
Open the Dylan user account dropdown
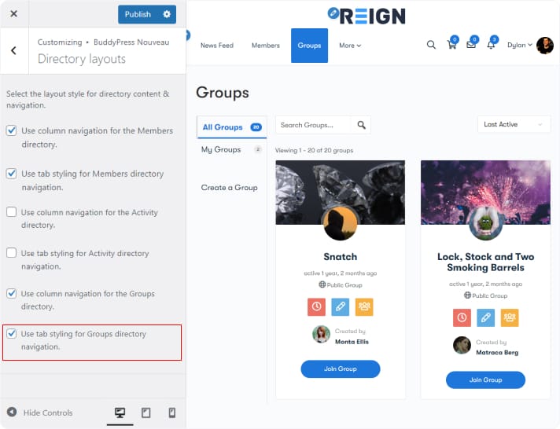click(520, 45)
